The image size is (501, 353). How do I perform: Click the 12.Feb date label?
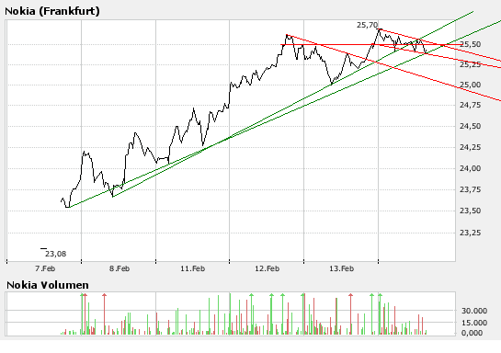(268, 268)
